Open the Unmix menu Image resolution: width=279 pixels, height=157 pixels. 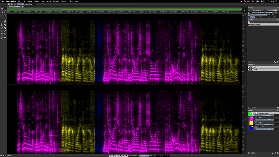point(49,1)
